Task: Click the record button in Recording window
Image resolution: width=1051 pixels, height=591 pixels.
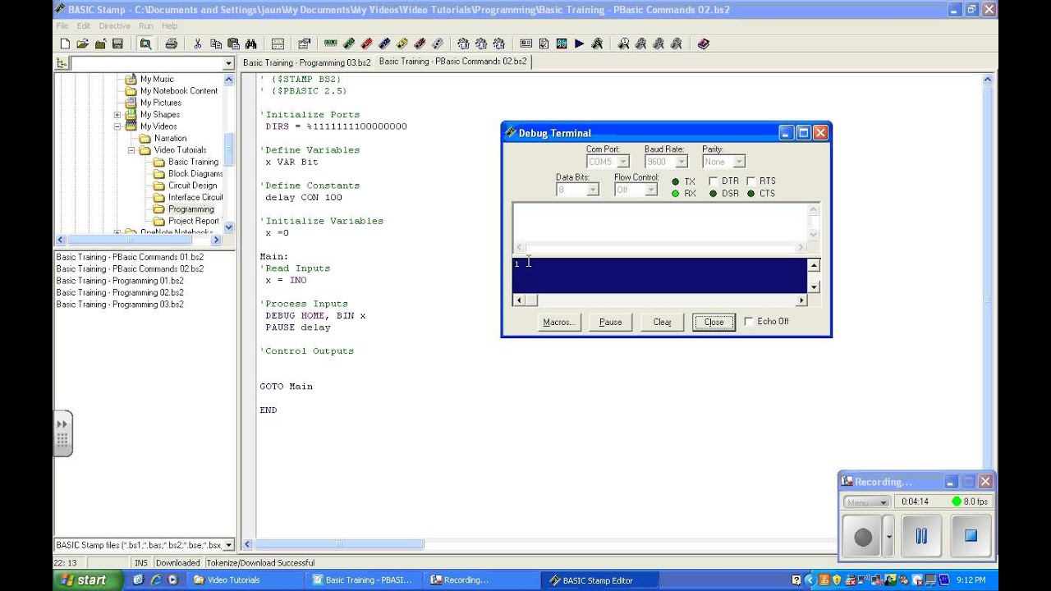Action: pyautogui.click(x=863, y=537)
